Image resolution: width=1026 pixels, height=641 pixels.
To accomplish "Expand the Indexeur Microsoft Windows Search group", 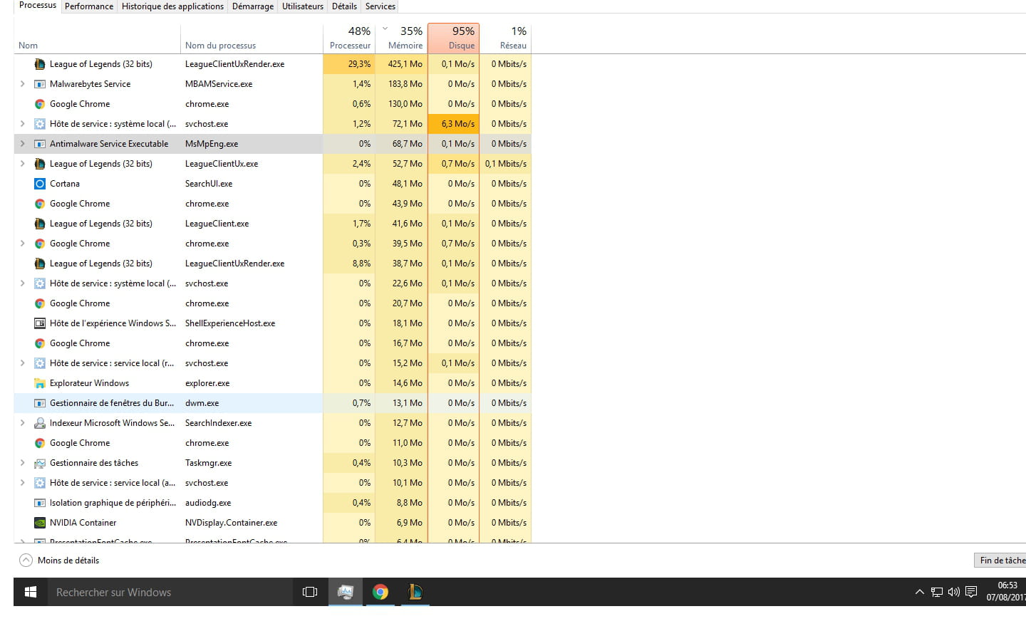I will click(22, 423).
